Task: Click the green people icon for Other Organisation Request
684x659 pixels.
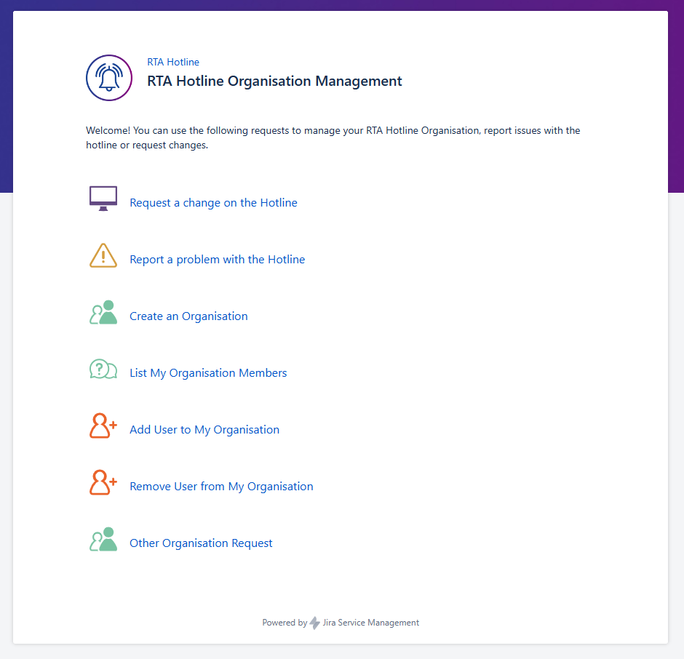Action: tap(103, 539)
